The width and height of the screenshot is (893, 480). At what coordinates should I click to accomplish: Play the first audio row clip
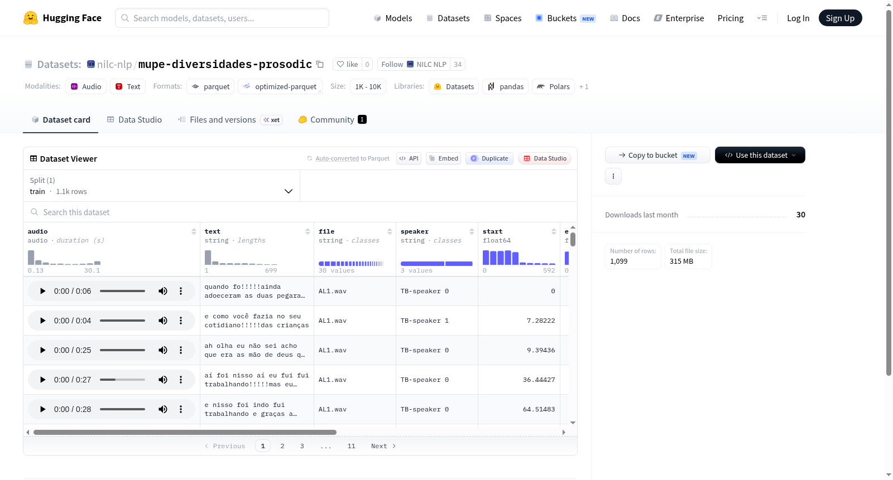coord(43,291)
